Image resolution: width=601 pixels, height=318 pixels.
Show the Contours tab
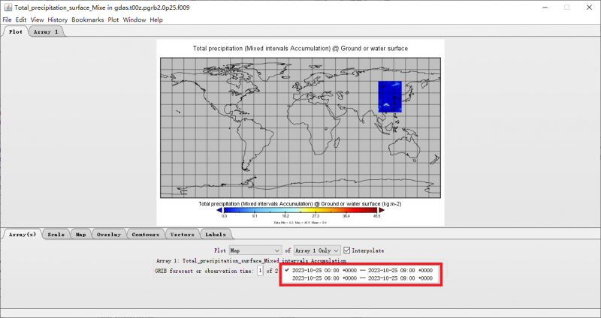145,235
